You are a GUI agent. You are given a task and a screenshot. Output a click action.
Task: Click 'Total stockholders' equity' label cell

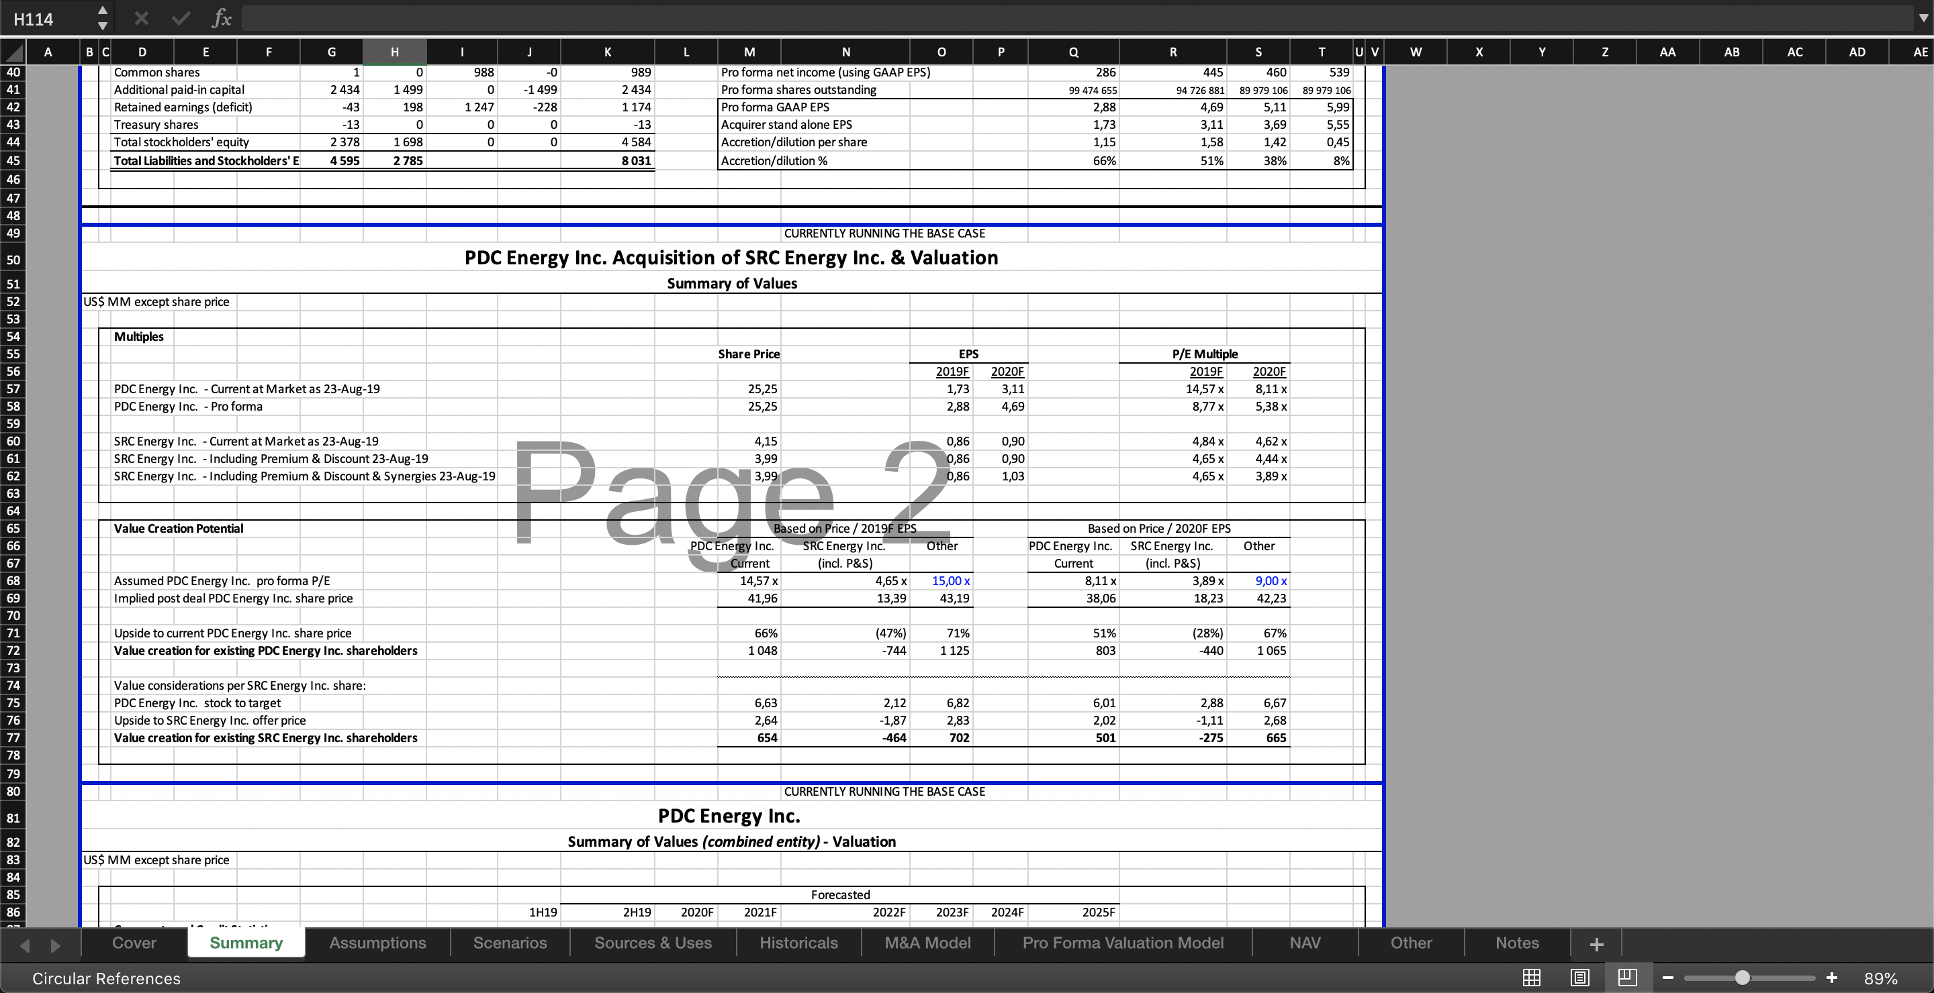coord(181,142)
